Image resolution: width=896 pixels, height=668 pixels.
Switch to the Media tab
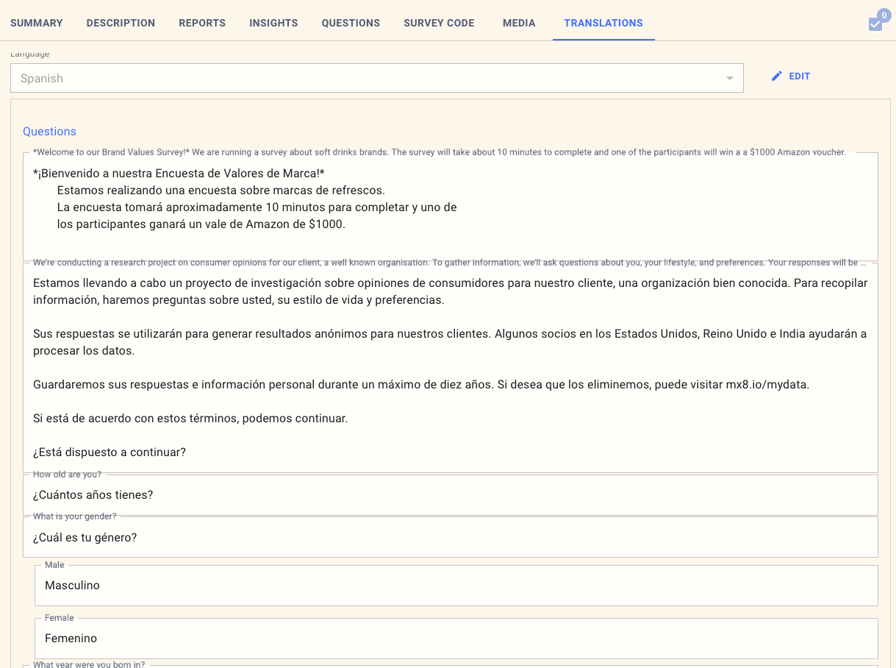(519, 23)
